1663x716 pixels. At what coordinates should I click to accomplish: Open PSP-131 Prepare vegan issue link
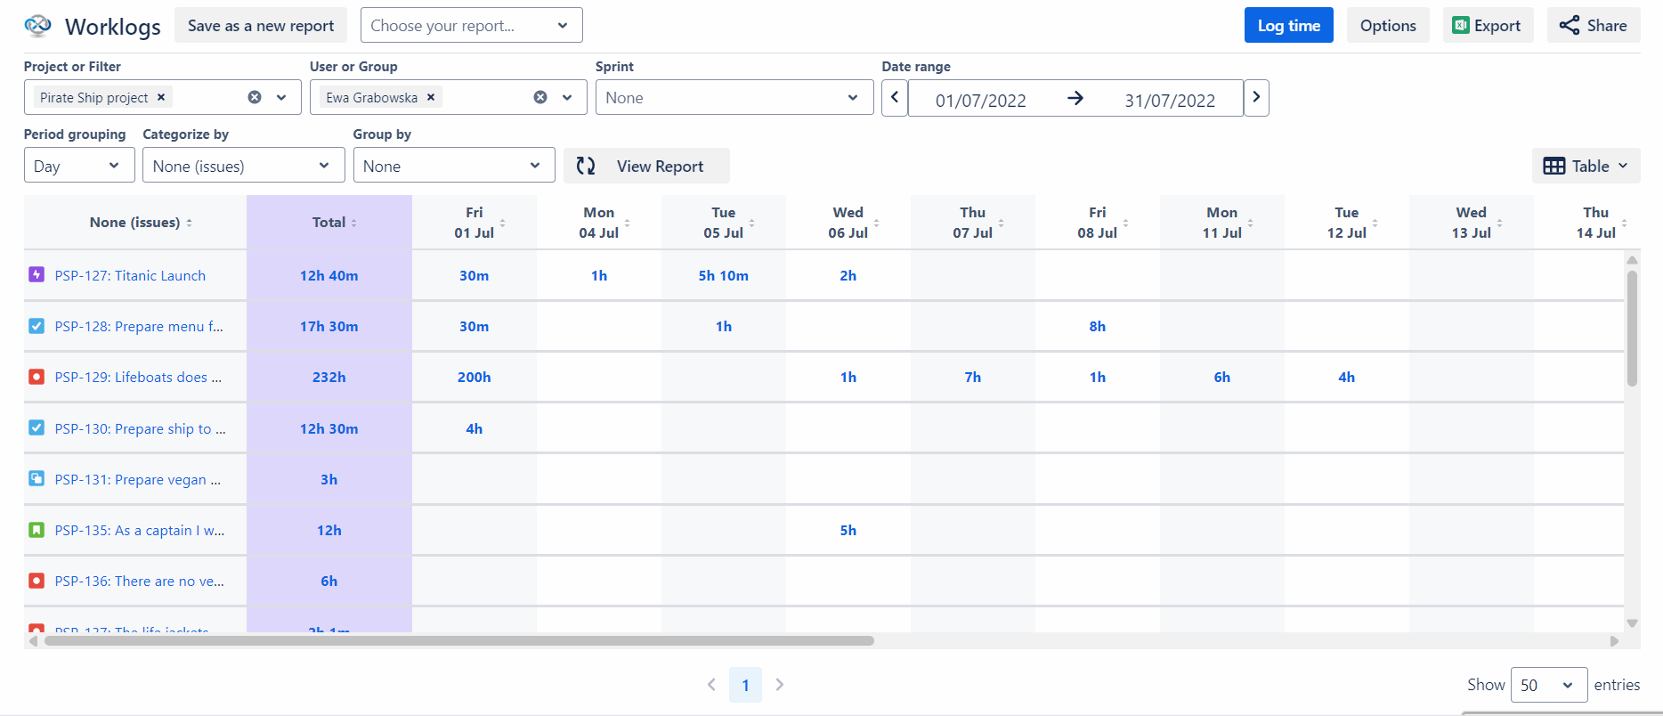(138, 479)
